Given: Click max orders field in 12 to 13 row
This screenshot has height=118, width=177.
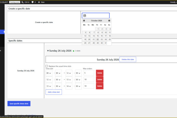Looking at the screenshot, I should (89, 79).
